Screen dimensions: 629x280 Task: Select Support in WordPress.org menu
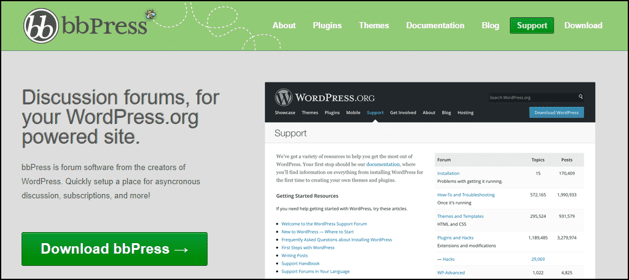(x=375, y=113)
